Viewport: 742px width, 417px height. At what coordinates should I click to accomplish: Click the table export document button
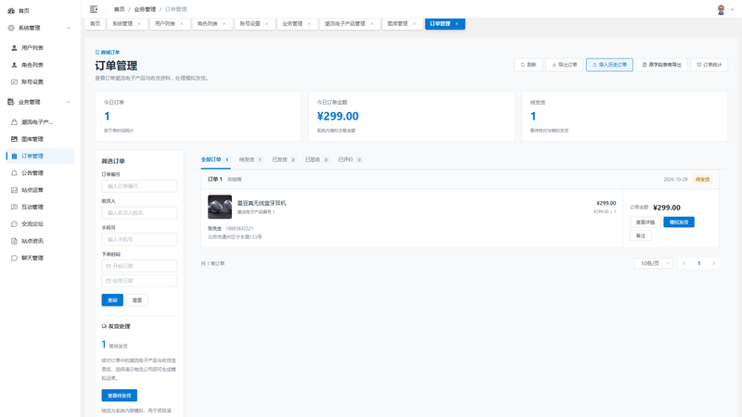[661, 65]
